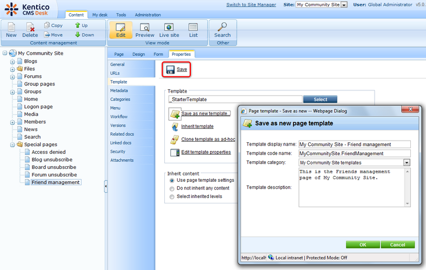Screen dimensions: 426x270
Task: Confirm dialog with OK button
Action: point(363,245)
